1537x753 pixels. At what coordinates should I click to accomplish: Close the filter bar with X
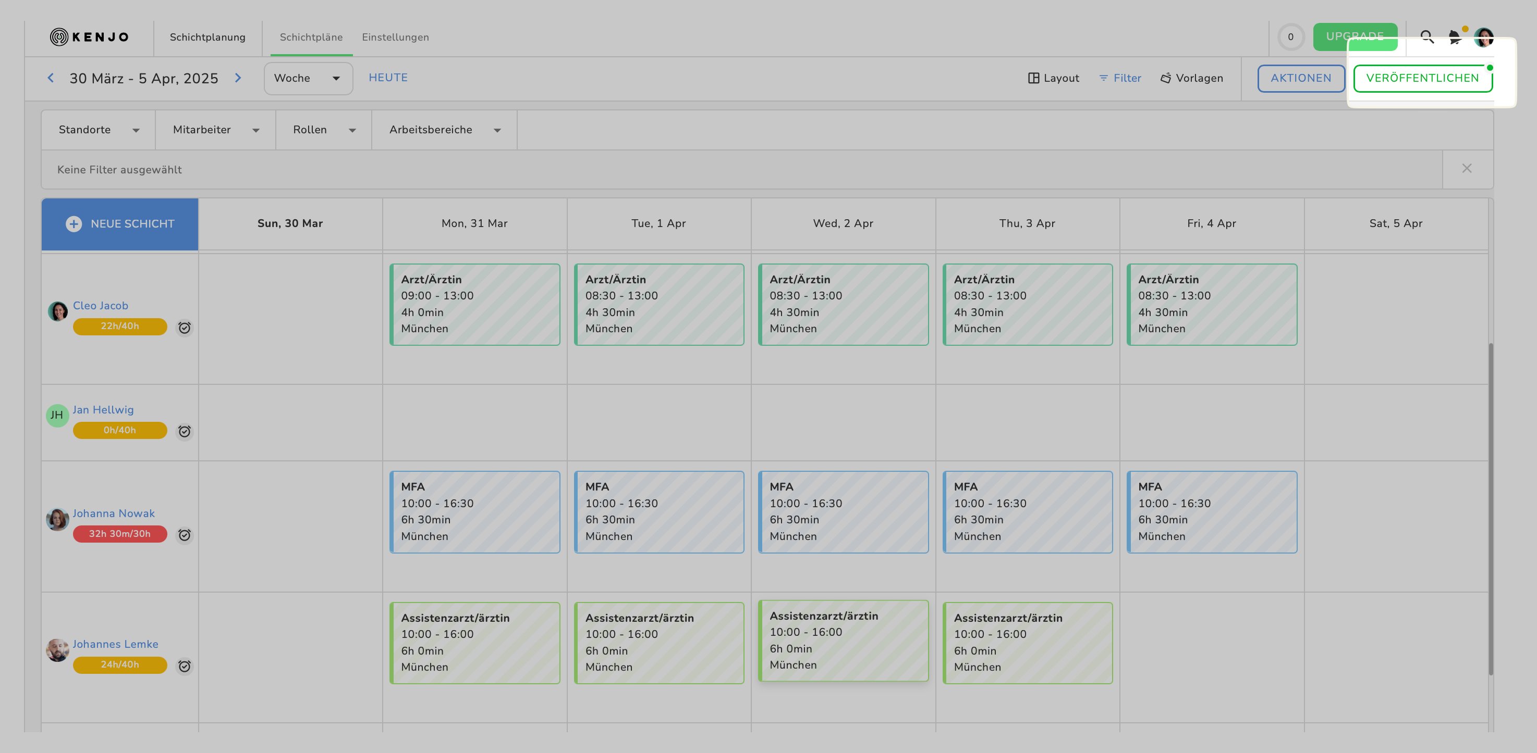click(1467, 169)
